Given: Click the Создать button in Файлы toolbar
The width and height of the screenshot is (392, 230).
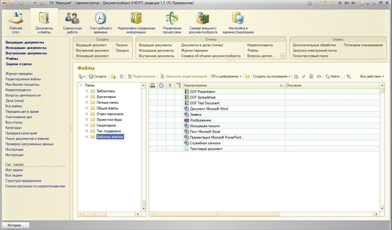Looking at the screenshot, I should pyautogui.click(x=97, y=76).
